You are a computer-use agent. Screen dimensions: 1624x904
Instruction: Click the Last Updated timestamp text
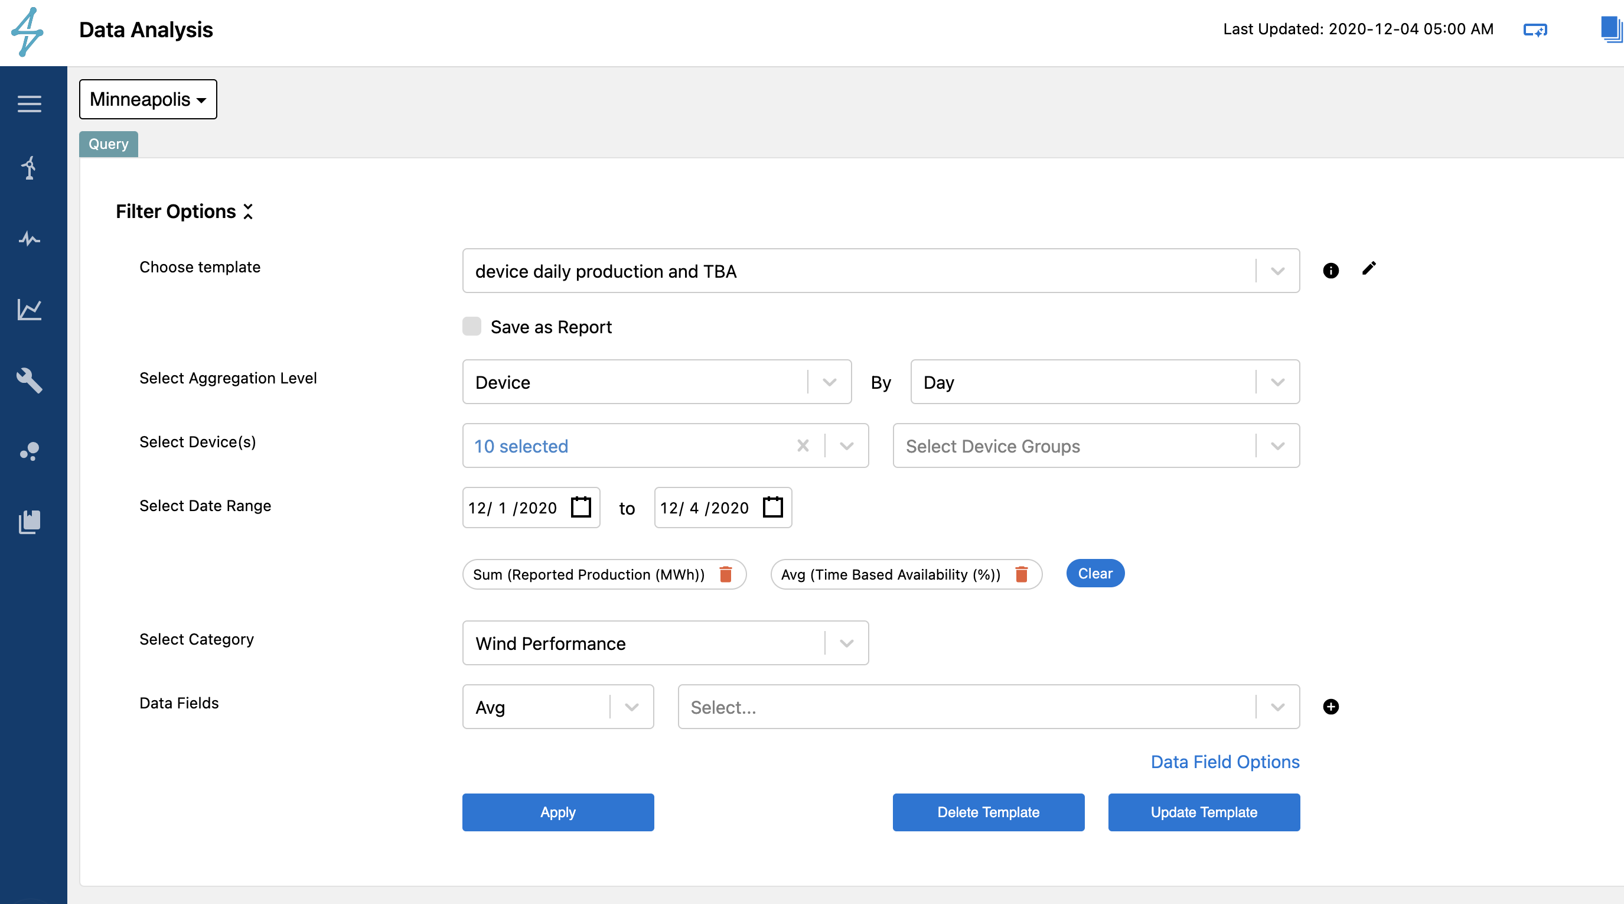pyautogui.click(x=1358, y=29)
